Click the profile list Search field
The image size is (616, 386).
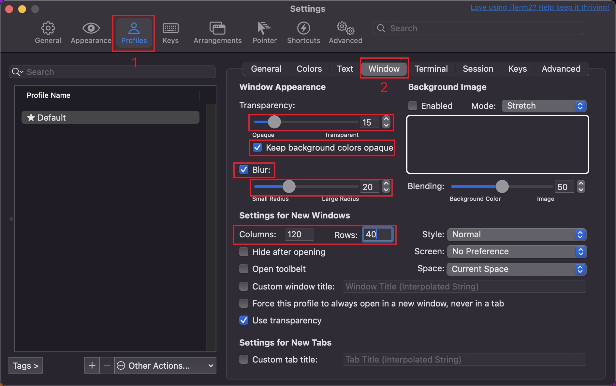tap(112, 72)
